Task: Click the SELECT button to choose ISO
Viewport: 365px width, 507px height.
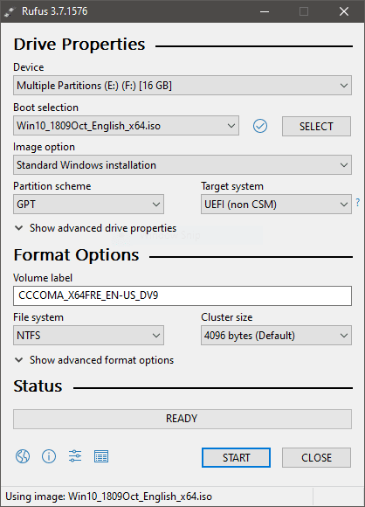Action: [x=316, y=126]
